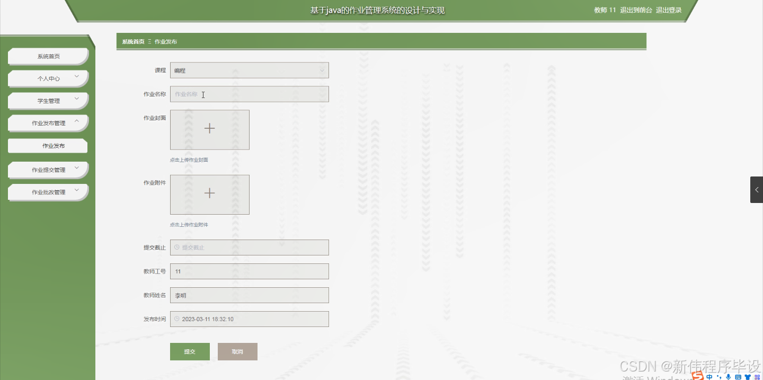The width and height of the screenshot is (763, 380).
Task: Click the 取消 button
Action: coord(237,351)
